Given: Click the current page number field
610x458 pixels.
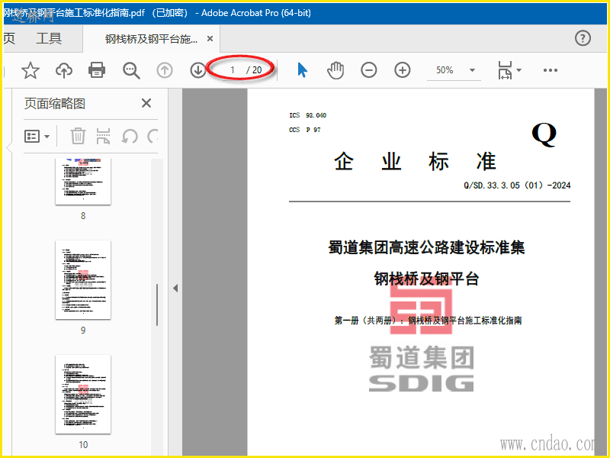Looking at the screenshot, I should [x=232, y=70].
